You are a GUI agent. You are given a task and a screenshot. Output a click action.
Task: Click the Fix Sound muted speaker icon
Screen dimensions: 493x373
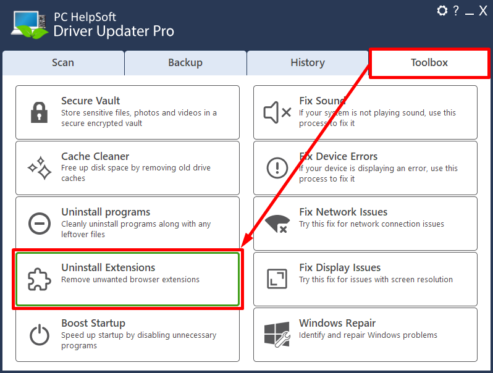277,112
